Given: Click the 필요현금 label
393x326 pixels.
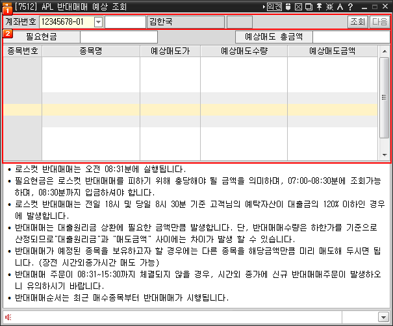Looking at the screenshot, I should pos(42,37).
